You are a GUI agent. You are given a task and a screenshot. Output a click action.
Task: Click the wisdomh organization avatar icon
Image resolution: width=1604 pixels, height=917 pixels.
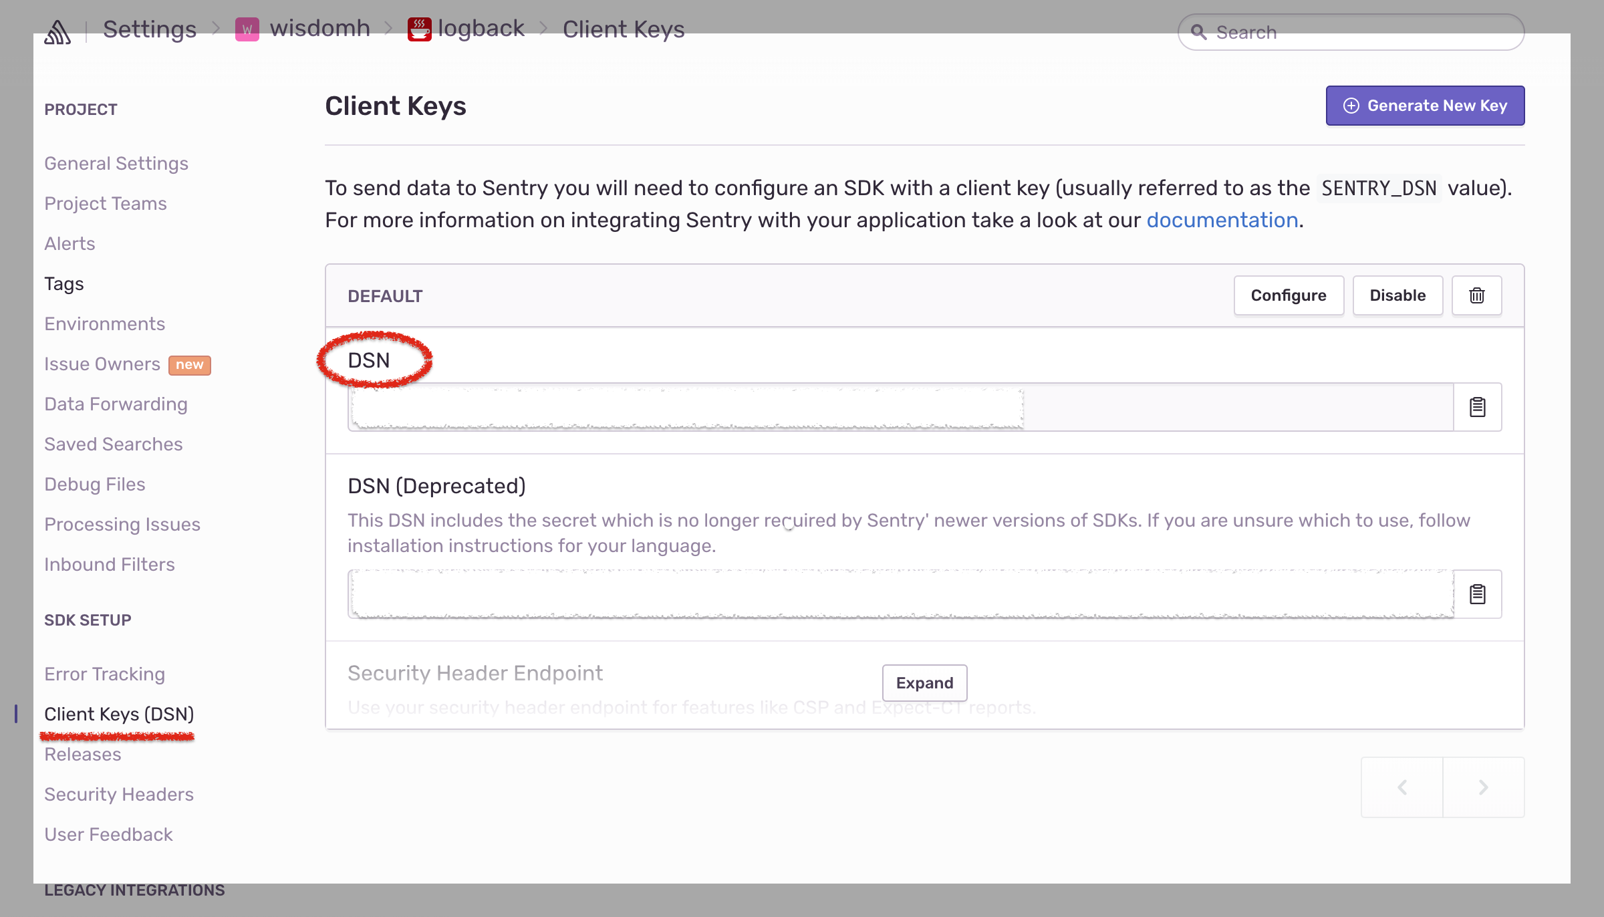click(x=247, y=29)
